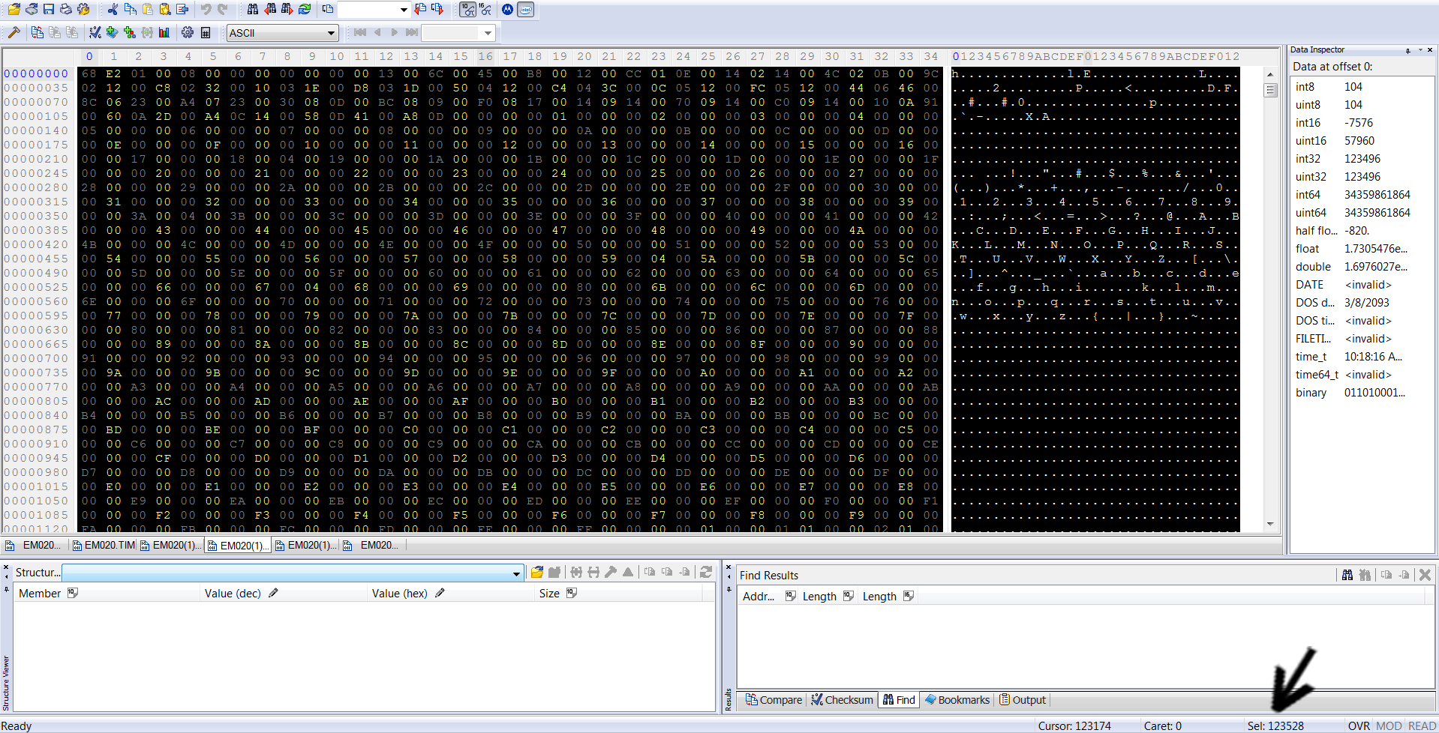Screen dimensions: 1439x733
Task: Expand the Structure Viewer dropdown arrow
Action: tap(516, 573)
